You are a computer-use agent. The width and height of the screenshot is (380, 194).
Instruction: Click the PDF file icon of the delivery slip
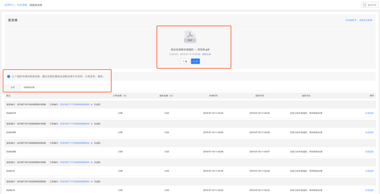point(190,37)
